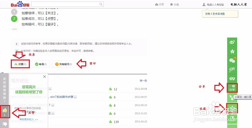Click the date 2012.09.10

point(141,105)
